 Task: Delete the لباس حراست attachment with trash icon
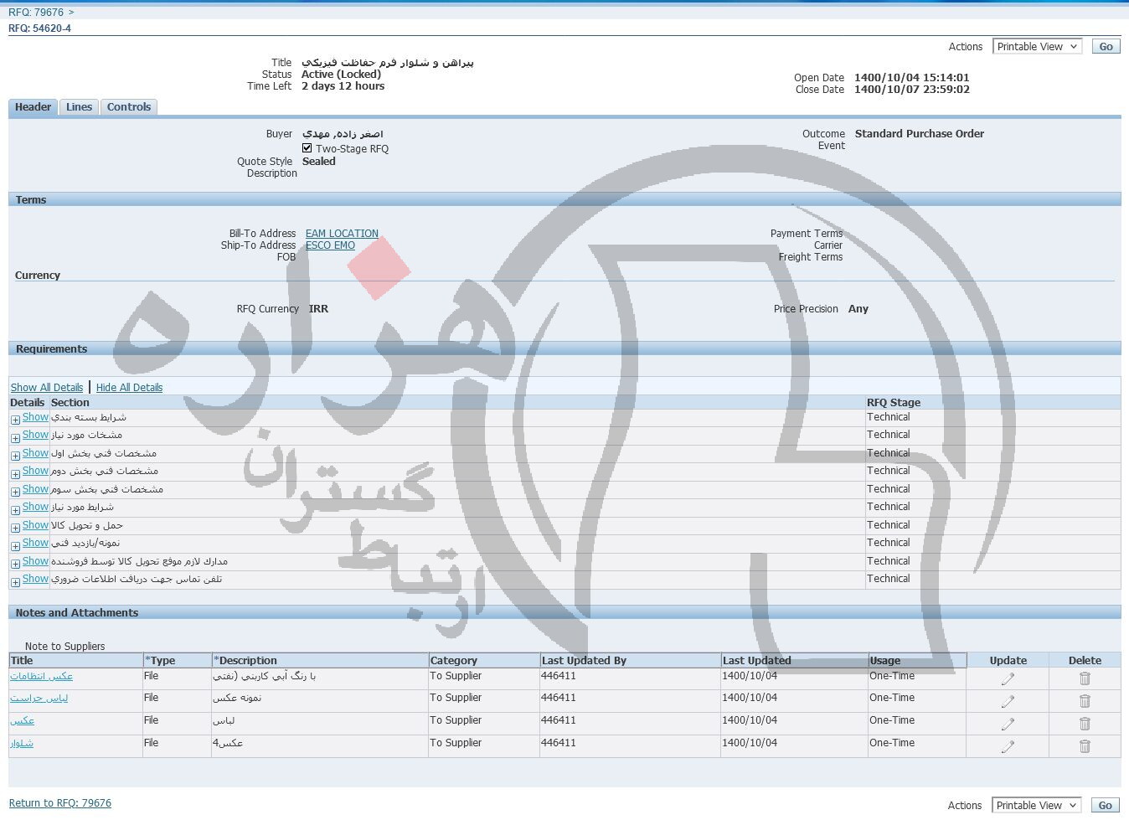click(x=1085, y=701)
